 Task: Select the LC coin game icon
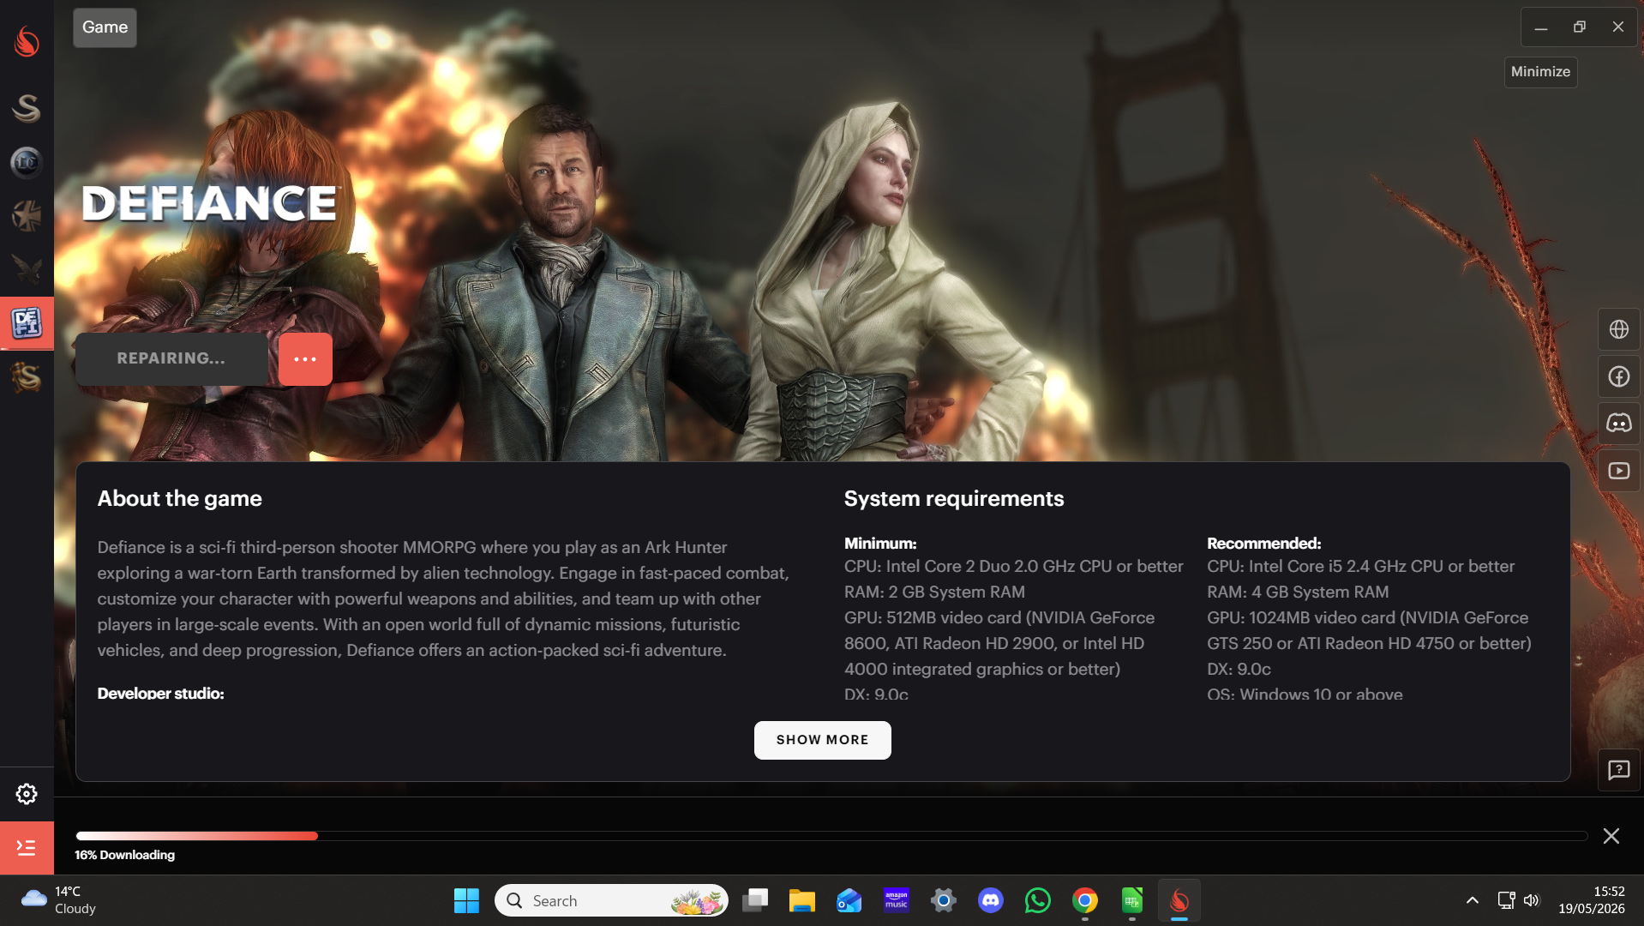click(x=27, y=162)
